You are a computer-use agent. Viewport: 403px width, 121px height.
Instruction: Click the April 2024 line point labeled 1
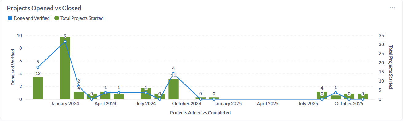tap(105, 93)
